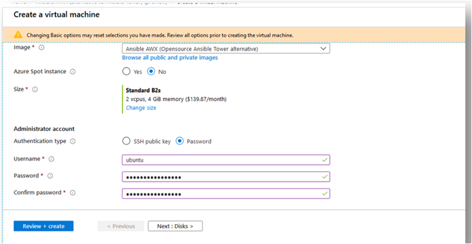Click the green checkmark in Confirm password field
This screenshot has height=244, width=472.
pos(324,194)
